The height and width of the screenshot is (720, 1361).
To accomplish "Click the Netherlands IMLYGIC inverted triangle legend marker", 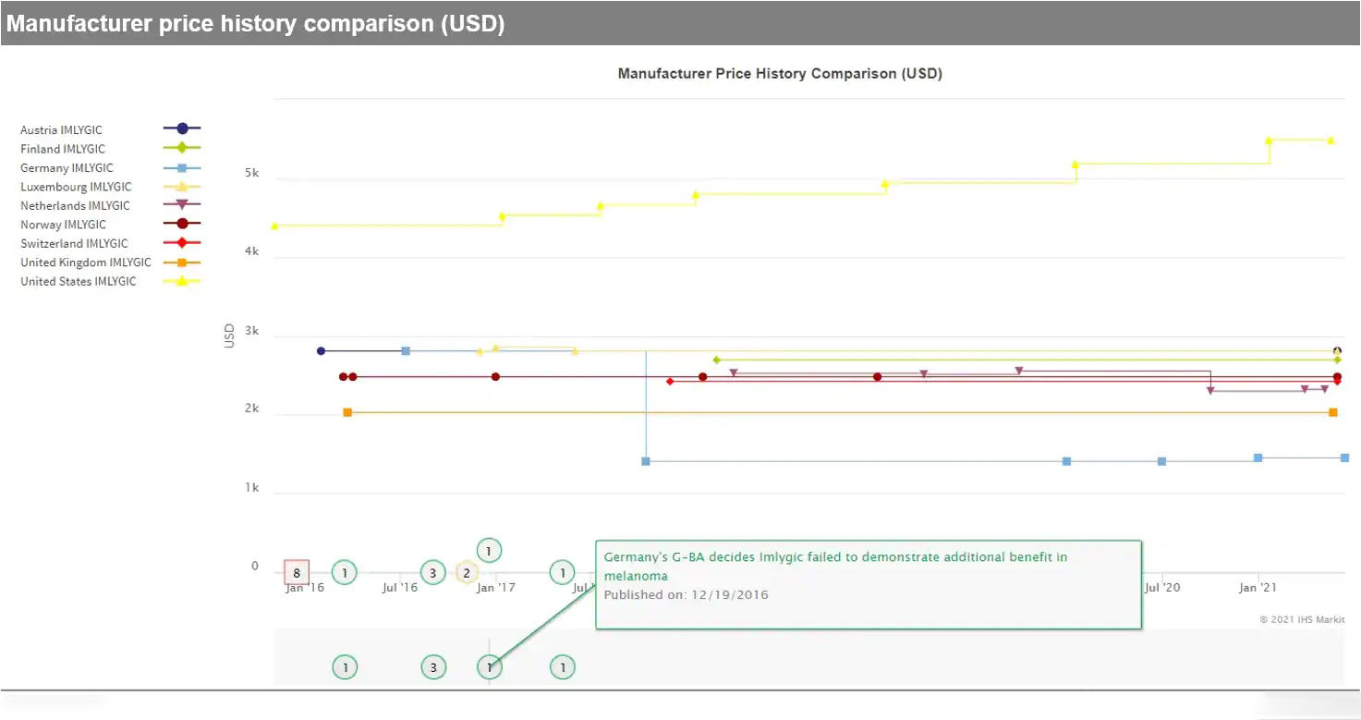I will [182, 205].
